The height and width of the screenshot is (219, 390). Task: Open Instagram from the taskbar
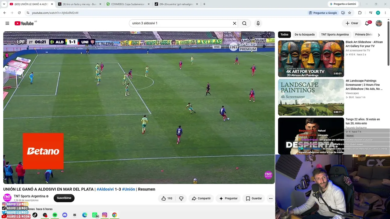pyautogui.click(x=105, y=215)
